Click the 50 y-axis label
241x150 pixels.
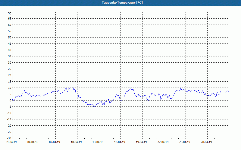tap(10, 37)
